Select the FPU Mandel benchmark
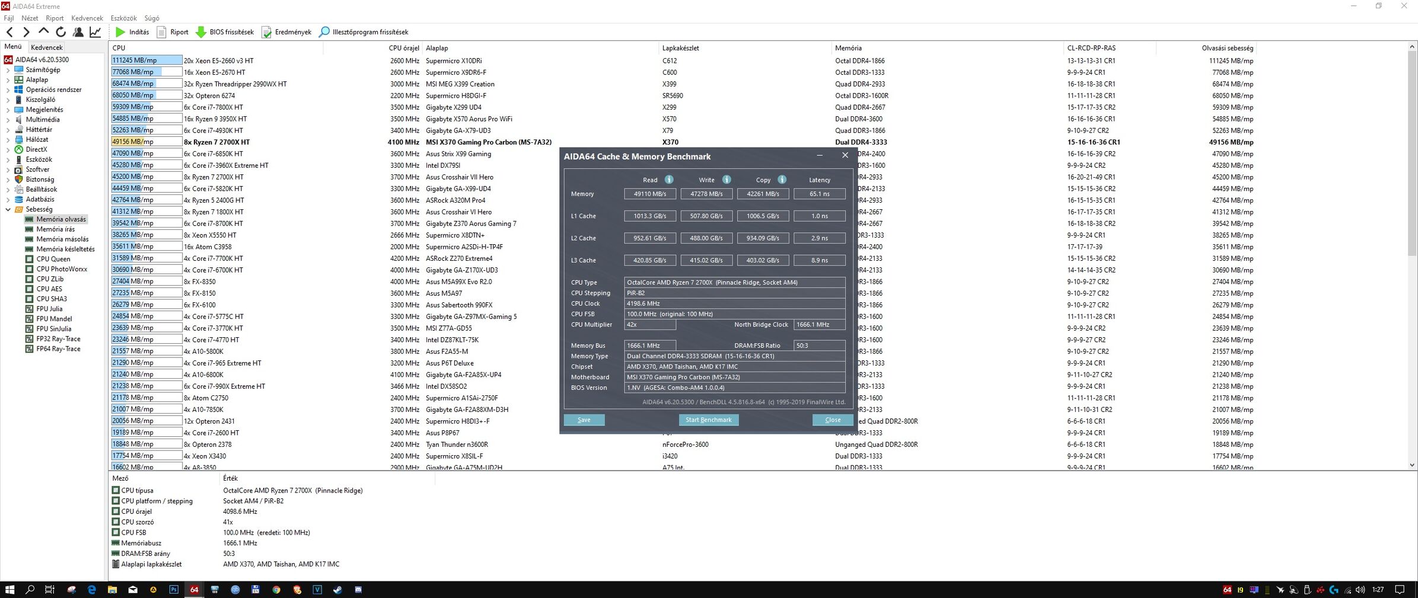1418x598 pixels. tap(54, 319)
